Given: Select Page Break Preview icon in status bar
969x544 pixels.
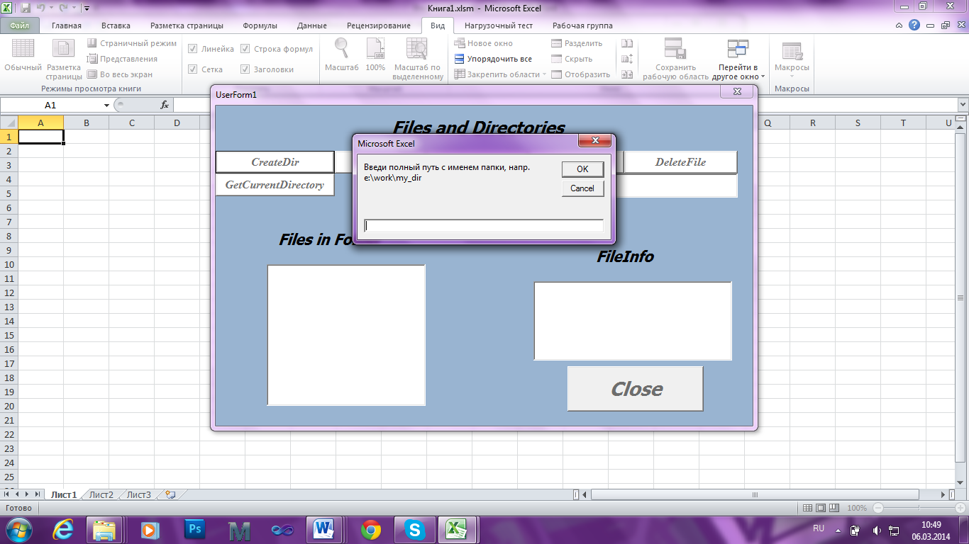Looking at the screenshot, I should 833,508.
